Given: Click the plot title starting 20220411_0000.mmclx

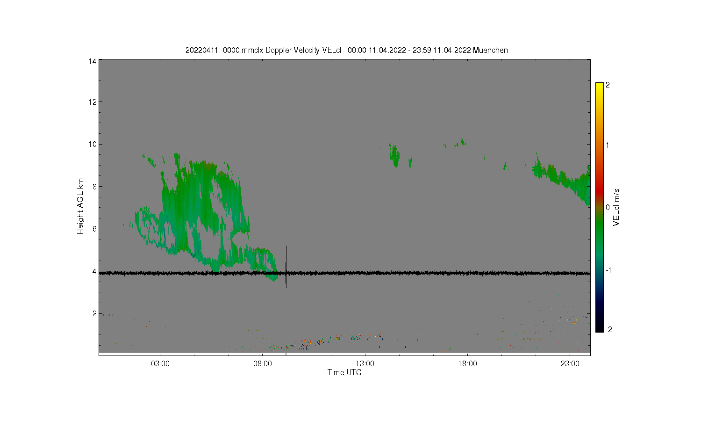Looking at the screenshot, I should pyautogui.click(x=346, y=50).
